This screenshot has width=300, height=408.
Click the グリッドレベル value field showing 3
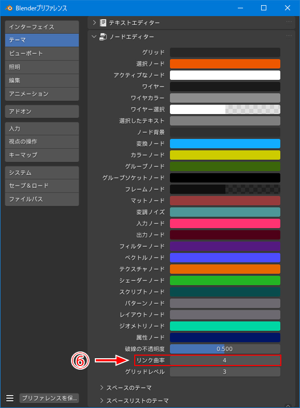click(x=225, y=372)
